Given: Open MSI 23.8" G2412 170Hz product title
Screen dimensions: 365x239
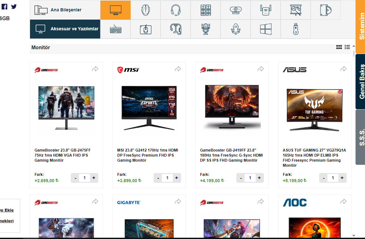Looking at the screenshot, I should (148, 155).
